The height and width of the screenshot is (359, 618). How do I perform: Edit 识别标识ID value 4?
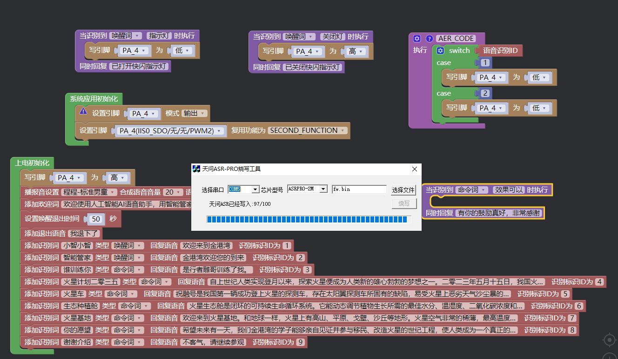click(599, 282)
